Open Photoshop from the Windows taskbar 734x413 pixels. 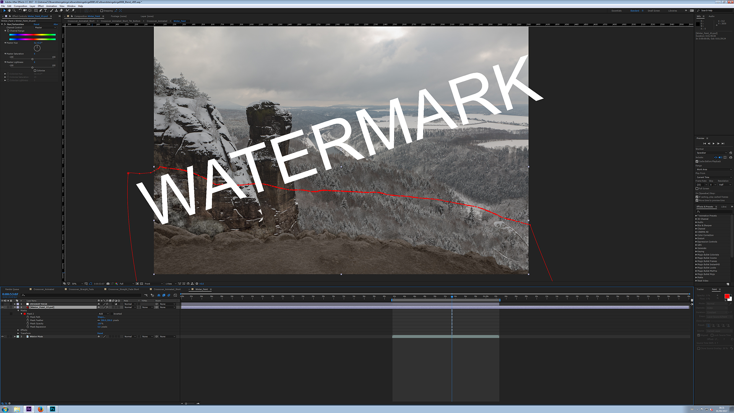52,409
